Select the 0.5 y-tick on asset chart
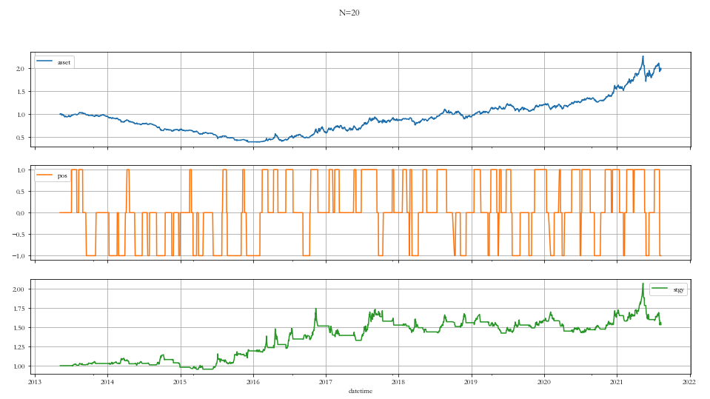The image size is (710, 399). 21,138
